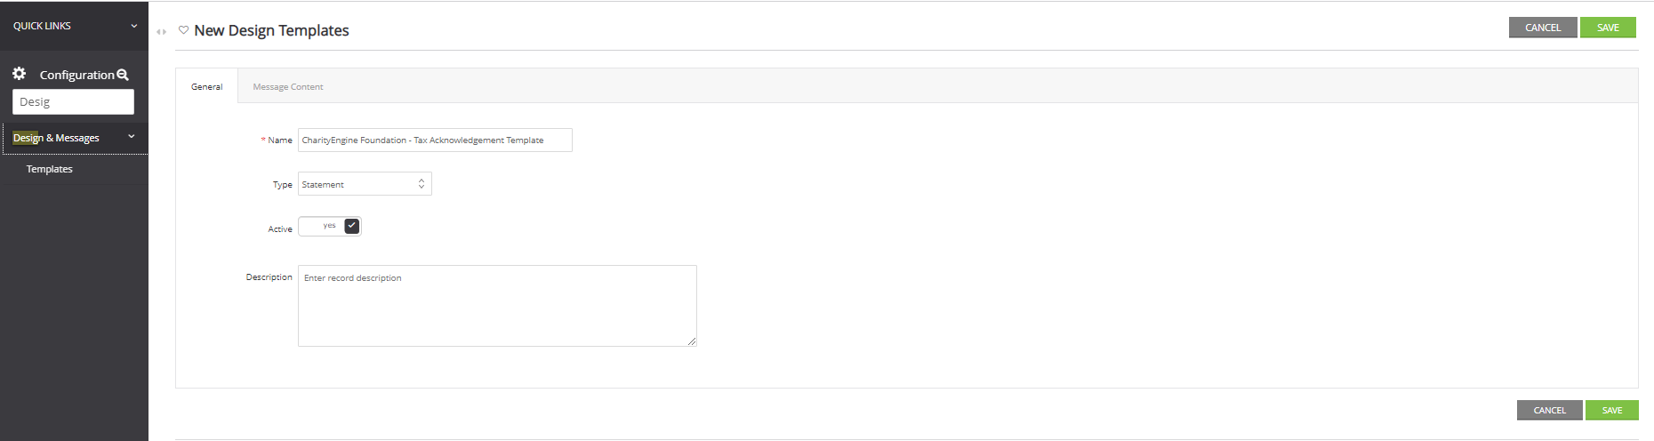The height and width of the screenshot is (441, 1654).
Task: Click the bottom Save button
Action: coord(1612,410)
